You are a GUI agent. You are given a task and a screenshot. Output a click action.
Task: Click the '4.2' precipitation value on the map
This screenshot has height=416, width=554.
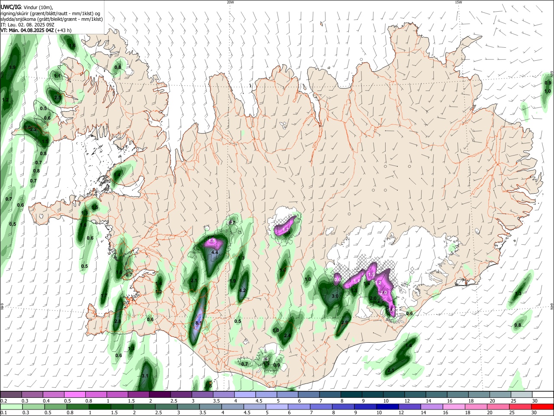(242, 290)
